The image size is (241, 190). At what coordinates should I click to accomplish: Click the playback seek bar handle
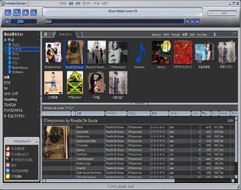pos(49,21)
